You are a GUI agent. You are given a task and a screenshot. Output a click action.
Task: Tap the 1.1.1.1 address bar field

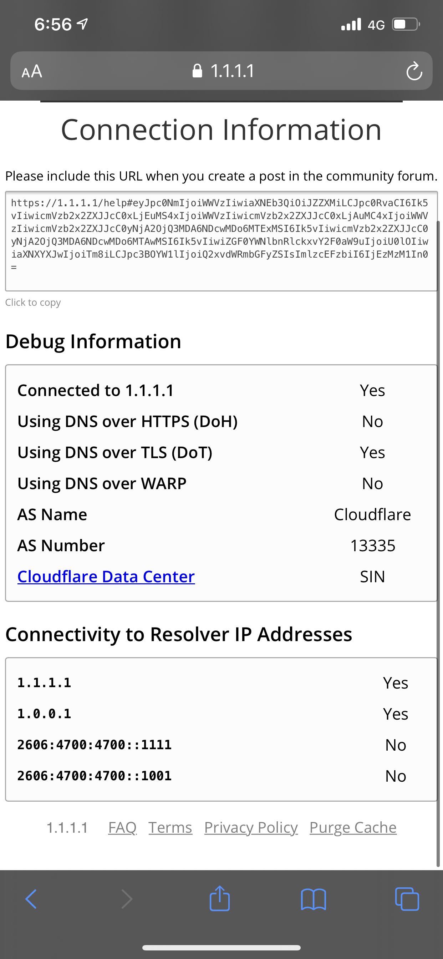tap(221, 71)
